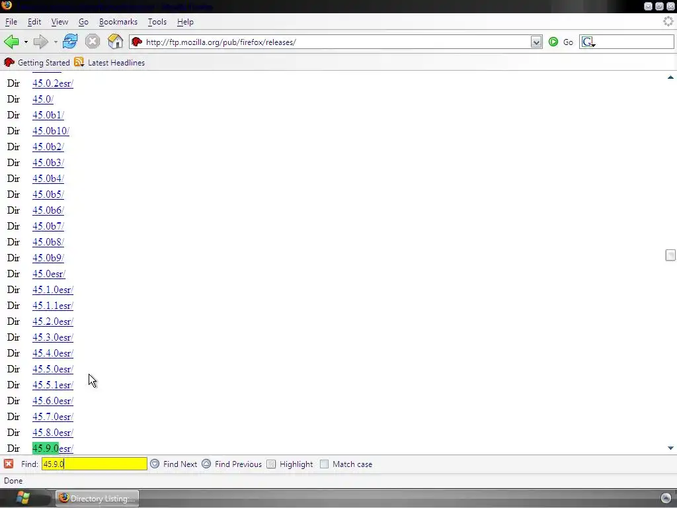Image resolution: width=677 pixels, height=508 pixels.
Task: Click the page scrollbar down arrow
Action: coord(670,448)
